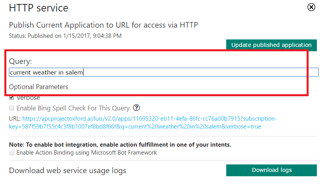Expand the Optional Parameters section
This screenshot has height=194, width=322.
[39, 87]
